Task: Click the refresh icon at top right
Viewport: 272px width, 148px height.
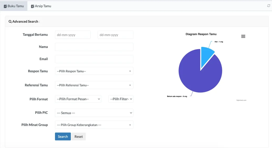Action: pyautogui.click(x=269, y=6)
